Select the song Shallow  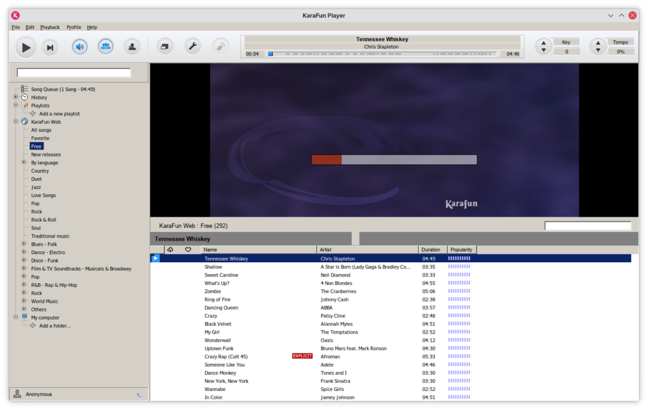[213, 267]
